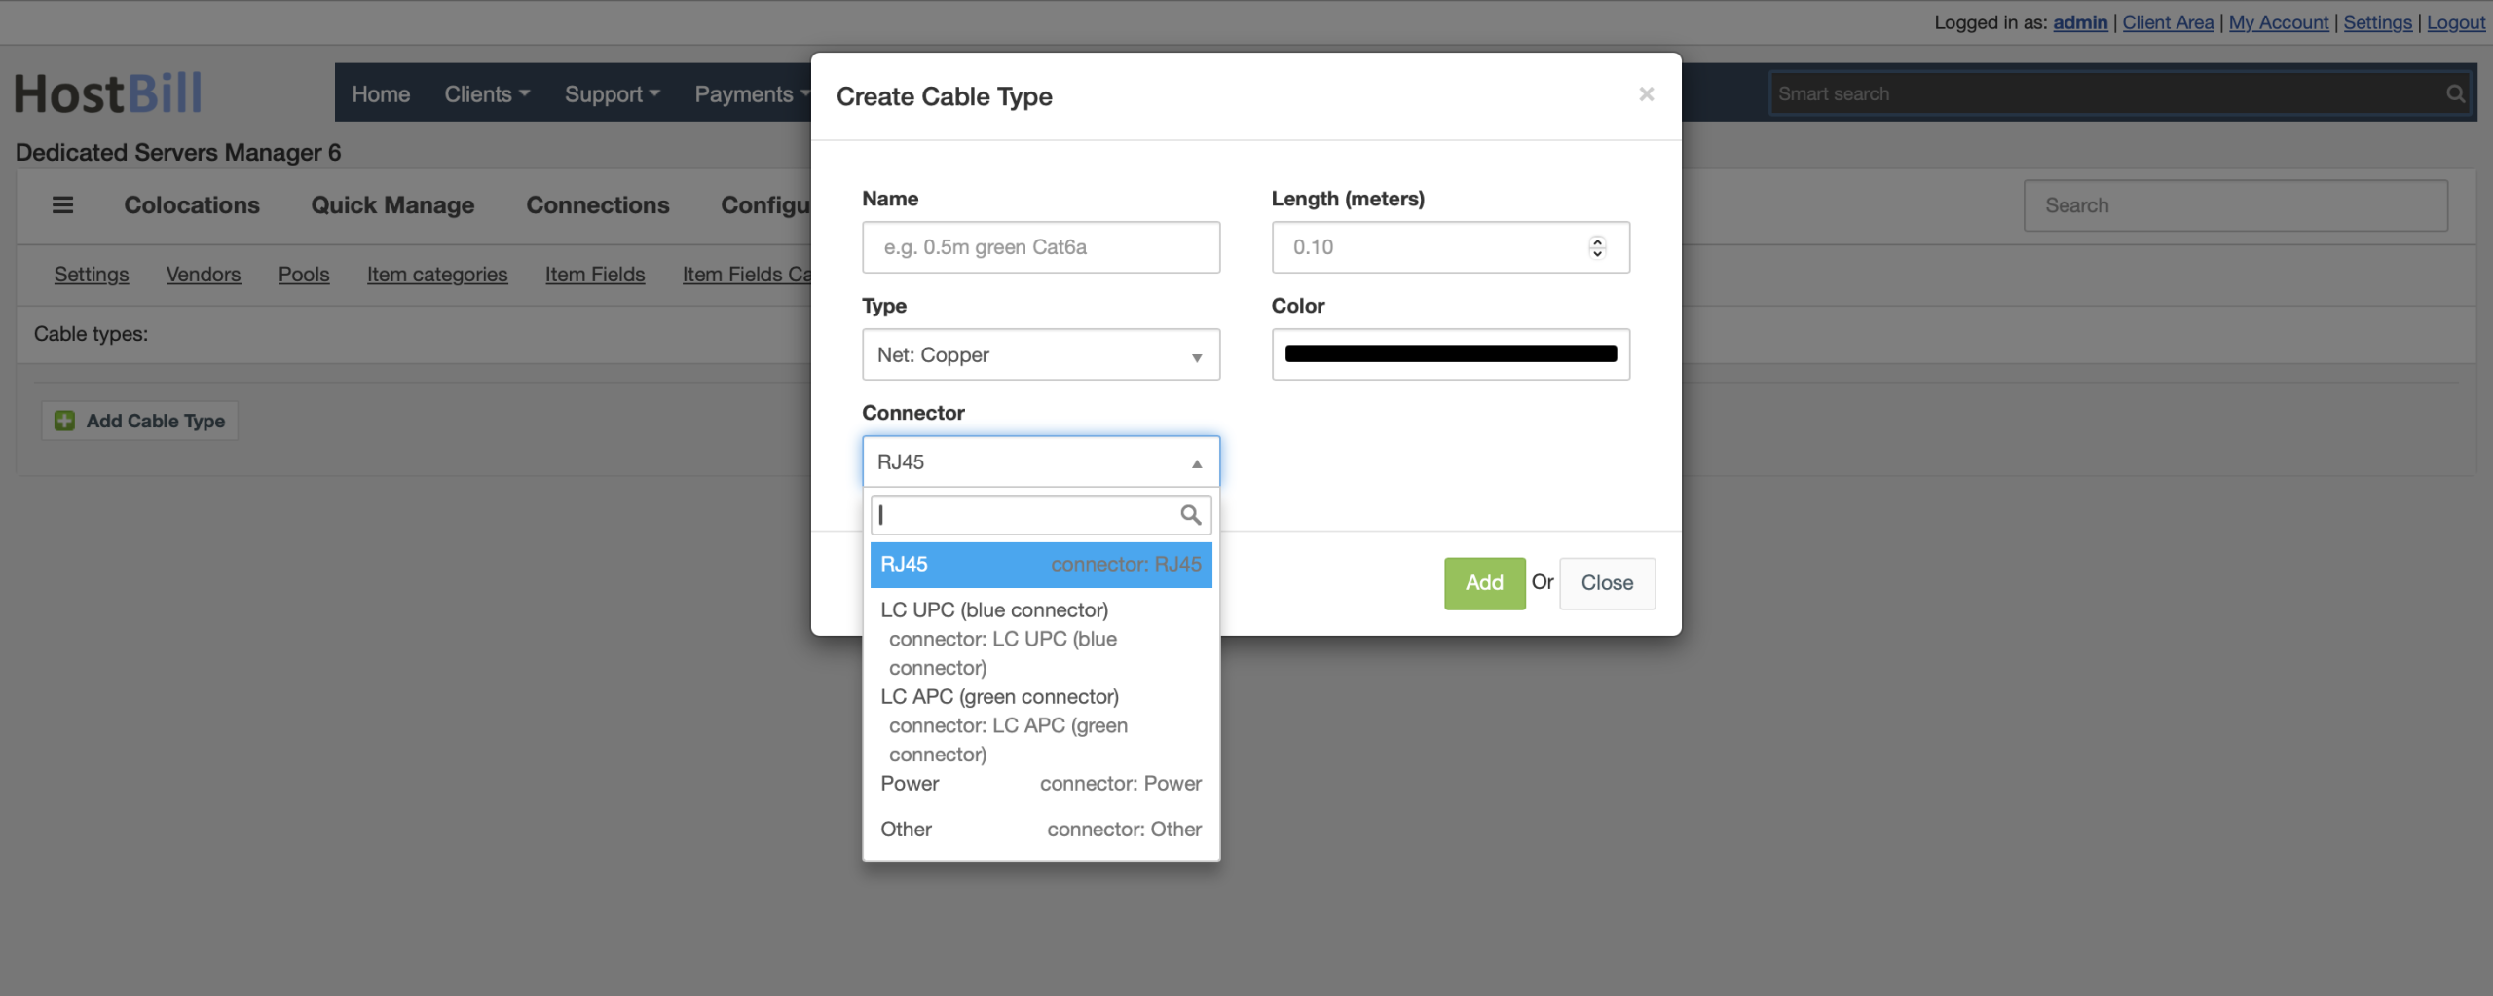Click the Smart search magnifier icon

[x=2455, y=94]
